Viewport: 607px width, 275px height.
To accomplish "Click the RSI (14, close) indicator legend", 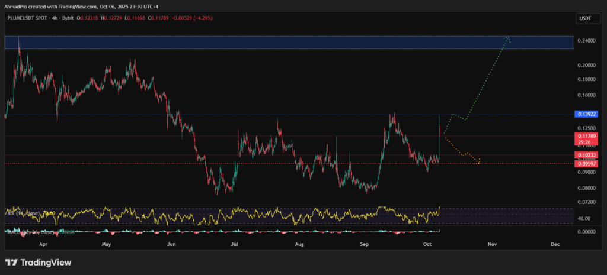I will (31, 212).
